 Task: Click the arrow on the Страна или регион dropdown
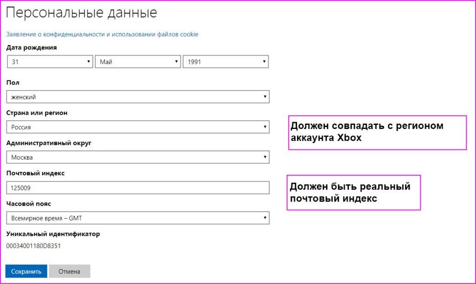tap(264, 127)
